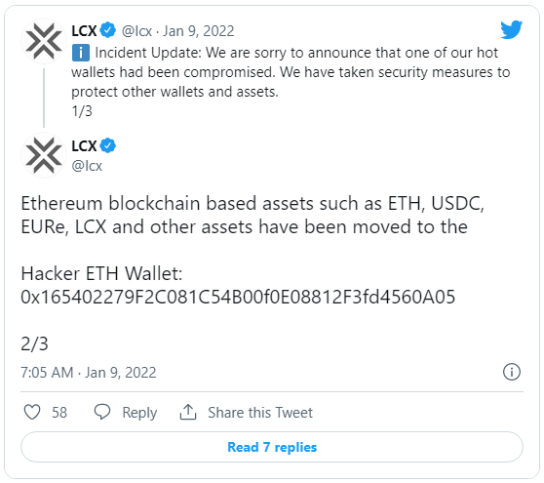Click Share this Tweet
Image resolution: width=544 pixels, height=483 pixels.
(260, 413)
